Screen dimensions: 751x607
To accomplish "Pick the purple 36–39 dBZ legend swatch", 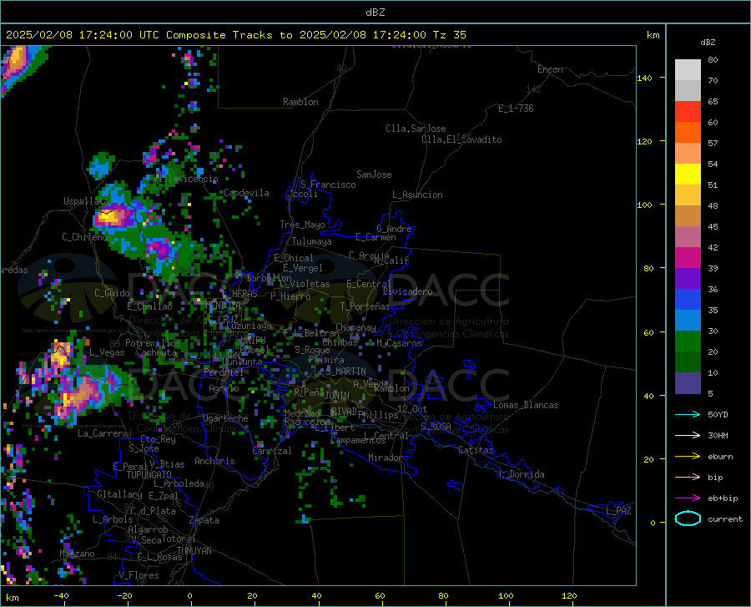I will [x=688, y=279].
